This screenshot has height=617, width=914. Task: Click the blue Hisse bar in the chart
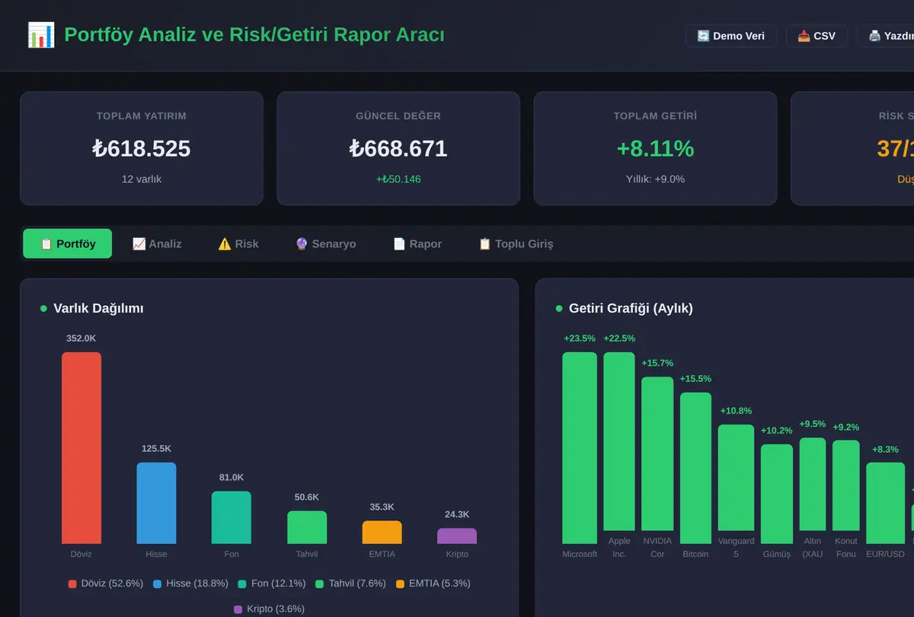(156, 503)
